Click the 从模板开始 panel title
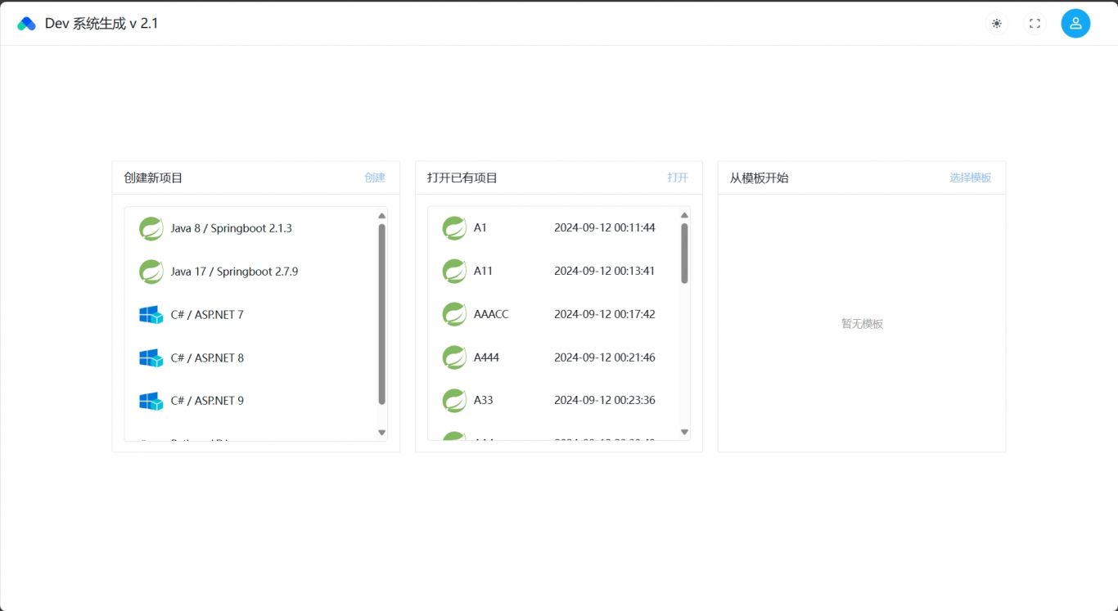The image size is (1118, 611). pyautogui.click(x=760, y=177)
